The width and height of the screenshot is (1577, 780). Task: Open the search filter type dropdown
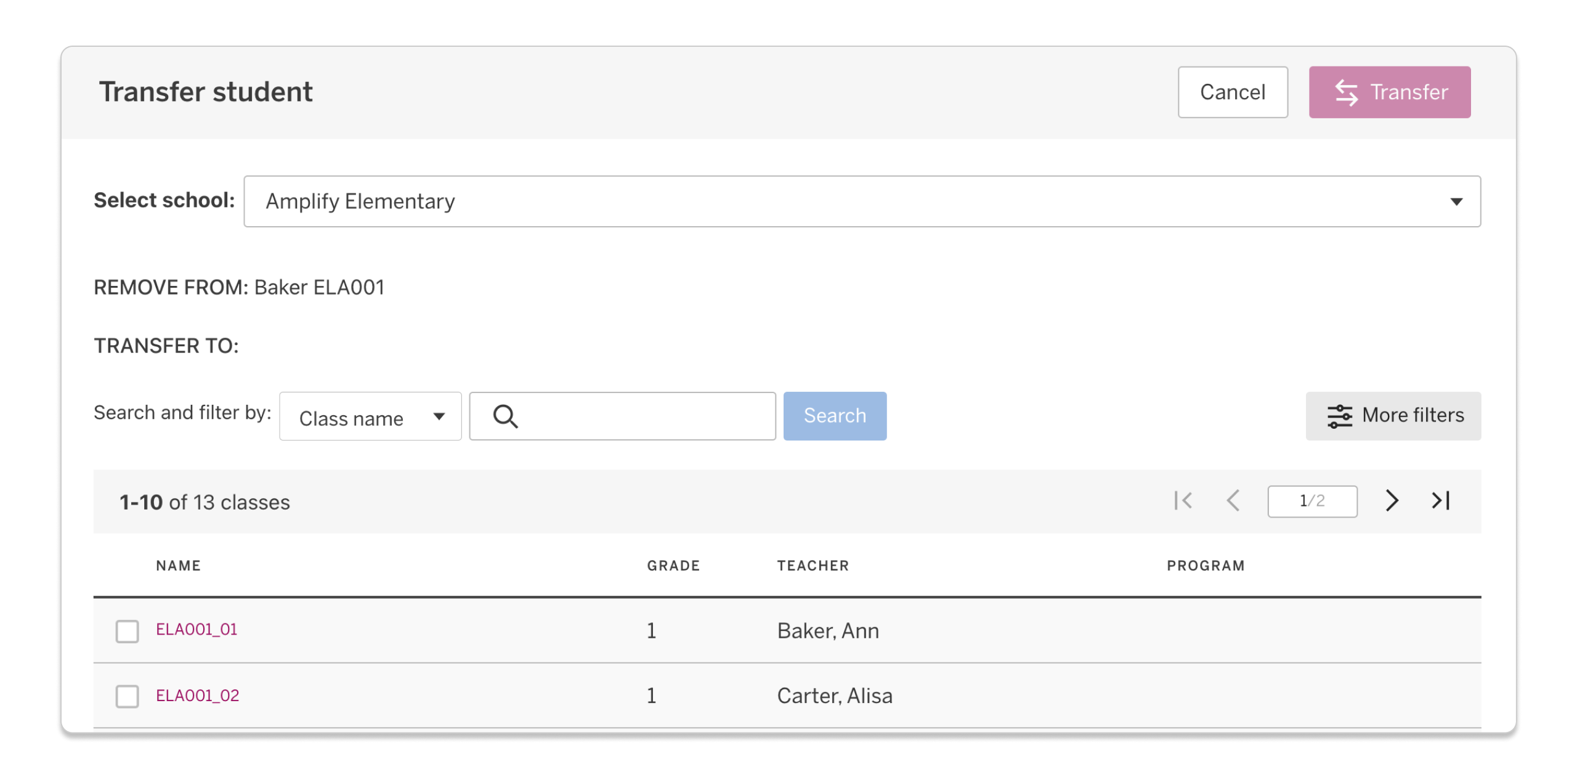coord(369,416)
